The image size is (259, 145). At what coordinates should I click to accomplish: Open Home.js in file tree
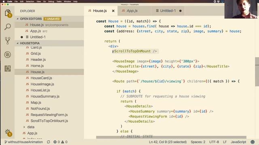(x=49, y=66)
